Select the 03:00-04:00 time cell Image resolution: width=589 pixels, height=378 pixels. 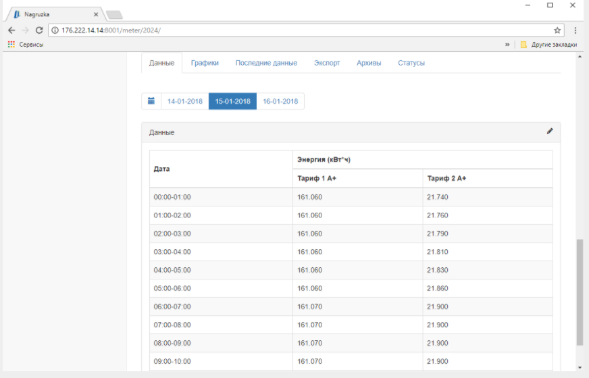222,252
